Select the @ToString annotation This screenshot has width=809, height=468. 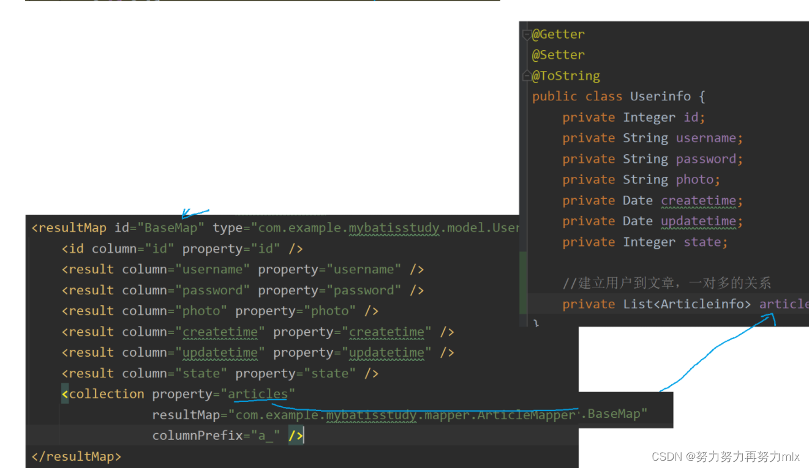coord(566,76)
